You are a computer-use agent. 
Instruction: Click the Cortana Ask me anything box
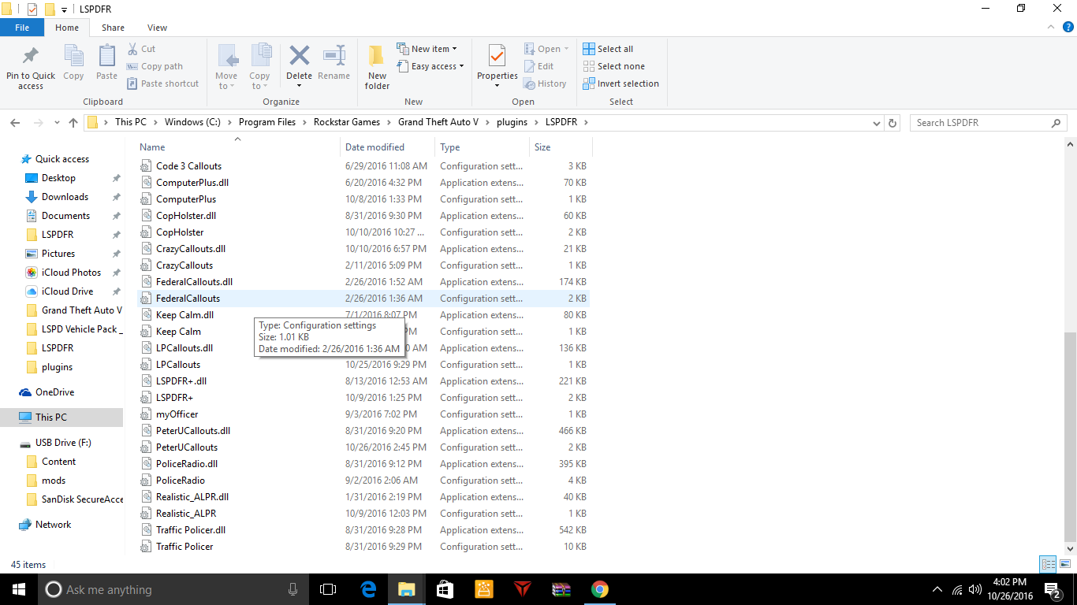[x=173, y=589]
